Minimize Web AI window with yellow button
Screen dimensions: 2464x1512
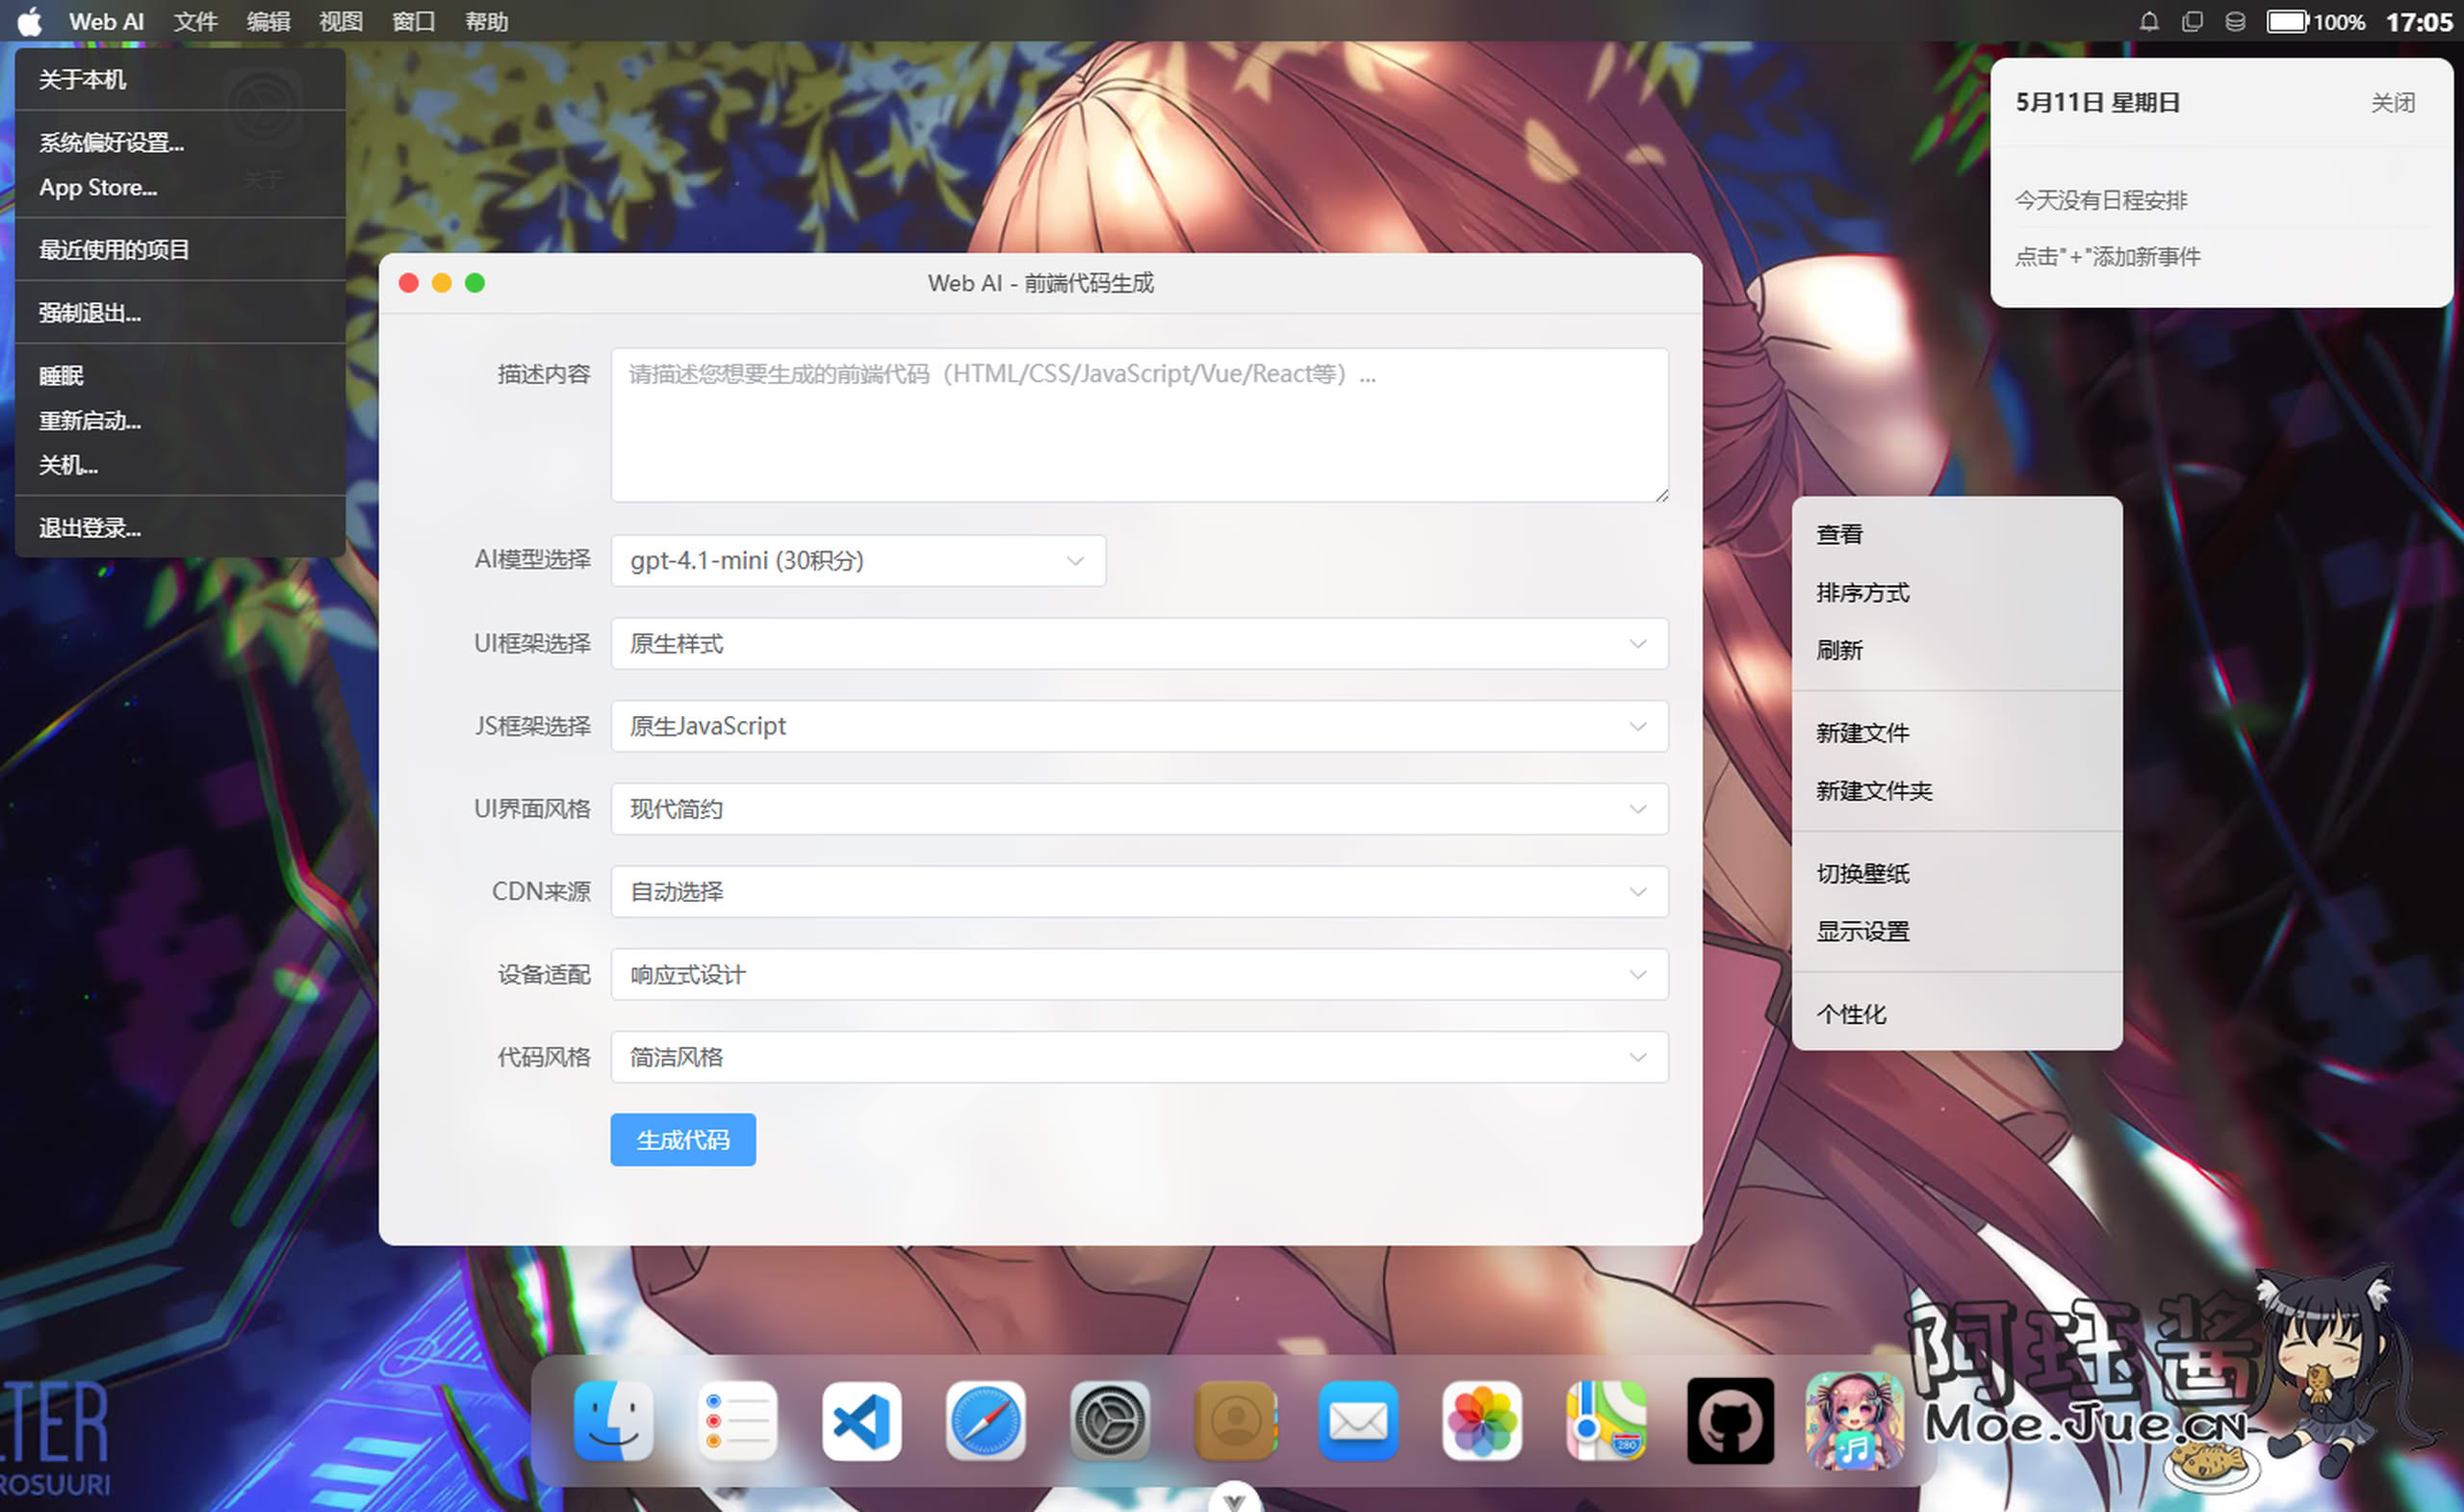click(x=441, y=283)
